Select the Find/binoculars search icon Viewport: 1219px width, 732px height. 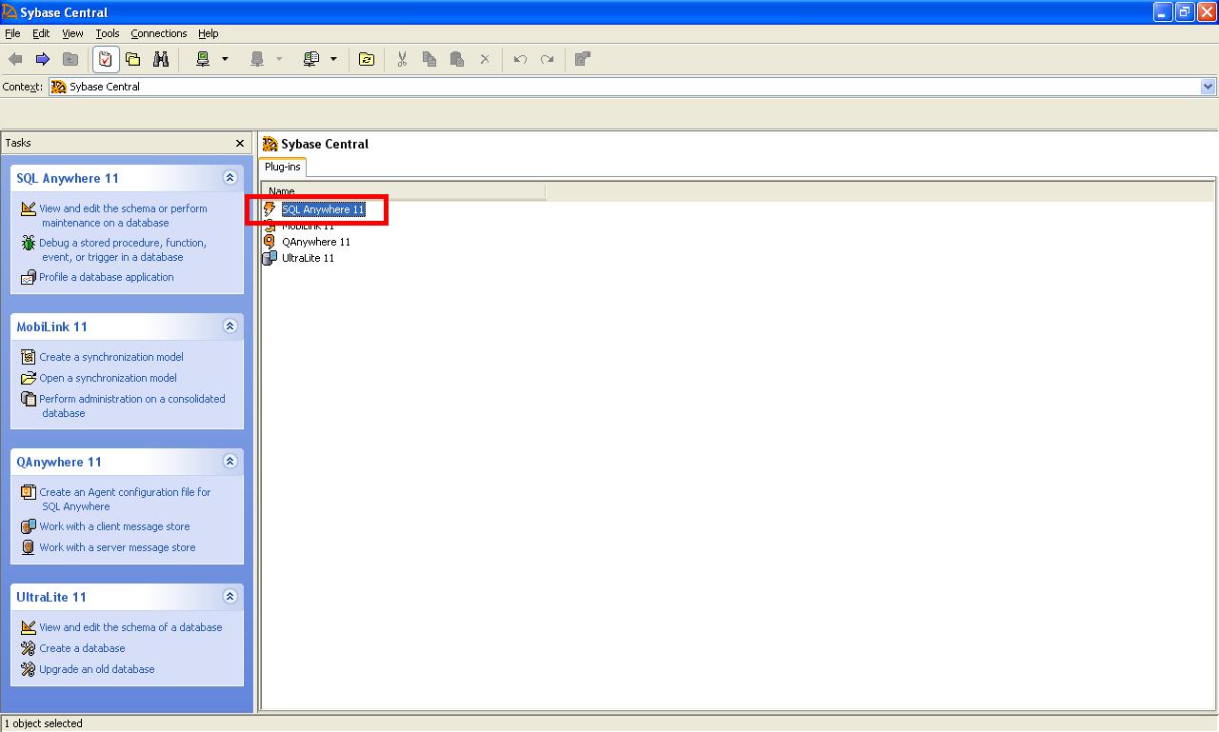(x=162, y=59)
